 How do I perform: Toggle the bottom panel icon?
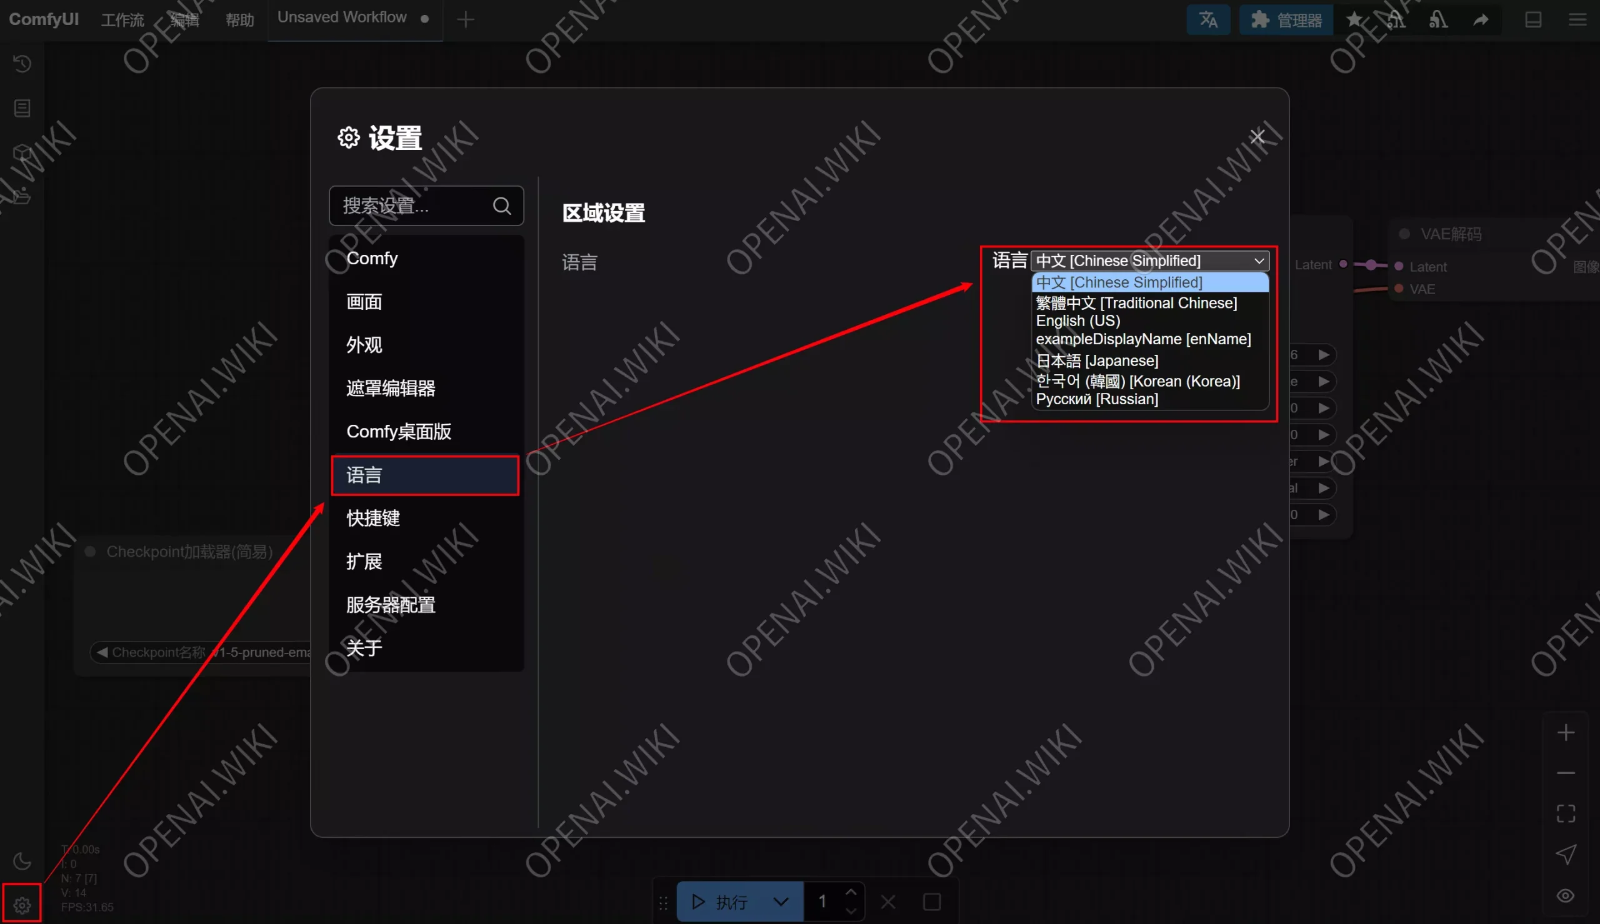click(x=1533, y=19)
